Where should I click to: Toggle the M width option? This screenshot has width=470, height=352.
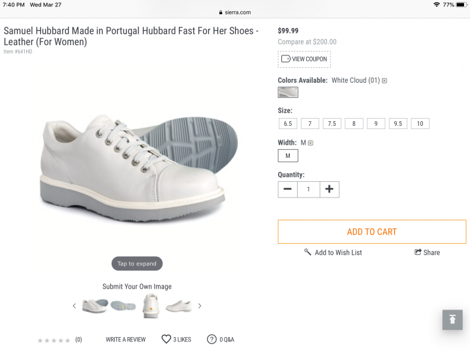tap(288, 156)
